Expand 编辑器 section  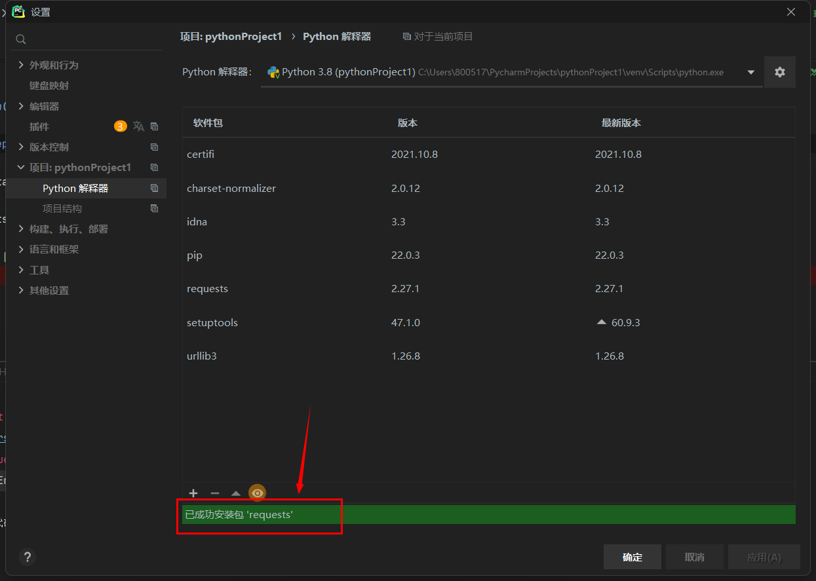(21, 106)
